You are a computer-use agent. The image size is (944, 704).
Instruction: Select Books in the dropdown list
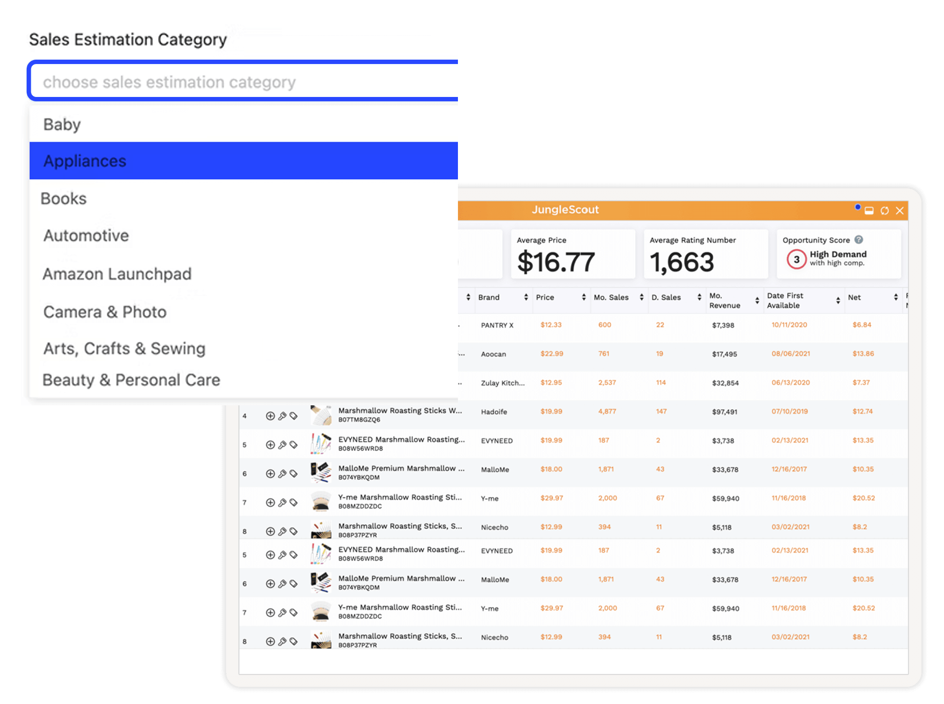click(244, 198)
